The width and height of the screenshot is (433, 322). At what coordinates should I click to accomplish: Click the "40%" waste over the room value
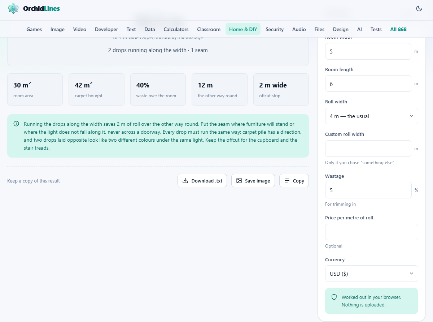[x=143, y=85]
